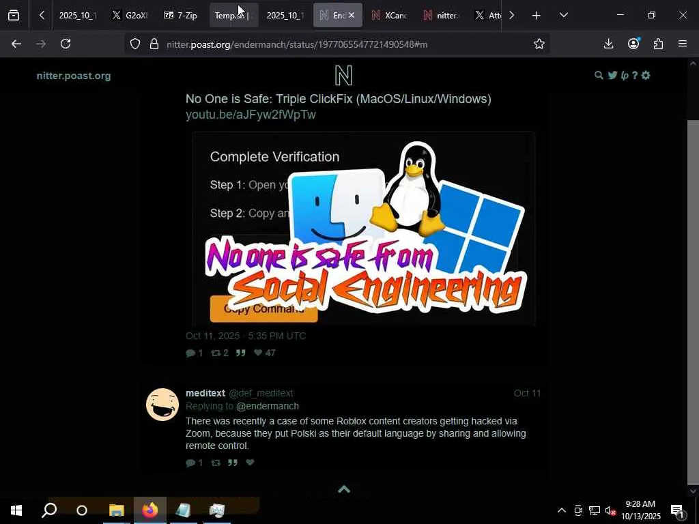The height and width of the screenshot is (524, 699).
Task: Open the tweet on Twitter bird icon
Action: 612,75
